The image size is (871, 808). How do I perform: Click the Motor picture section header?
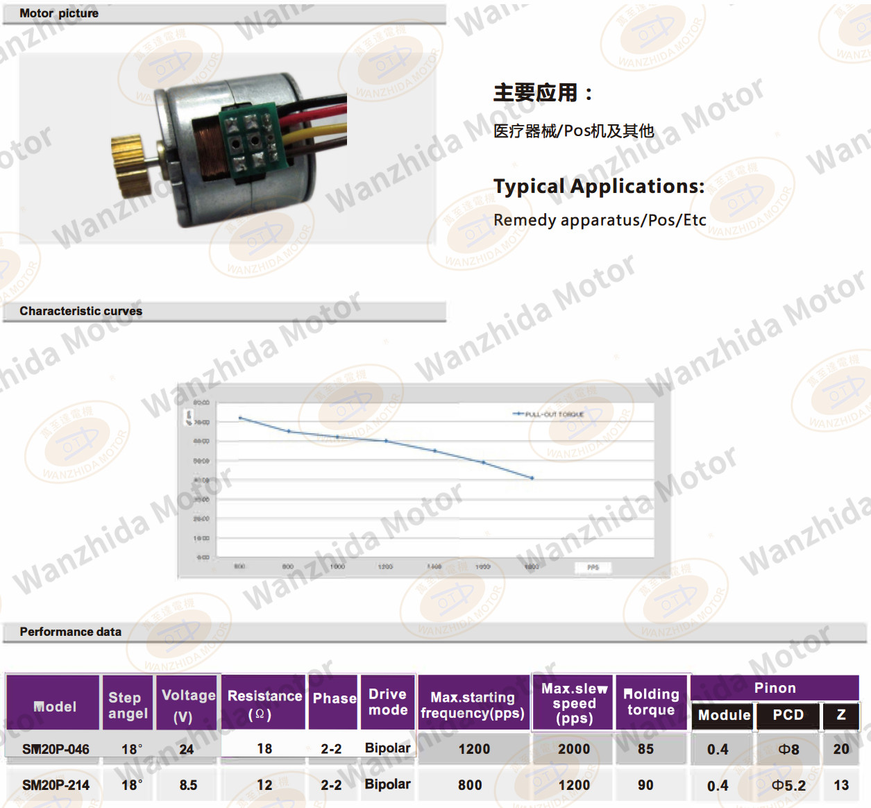click(224, 14)
